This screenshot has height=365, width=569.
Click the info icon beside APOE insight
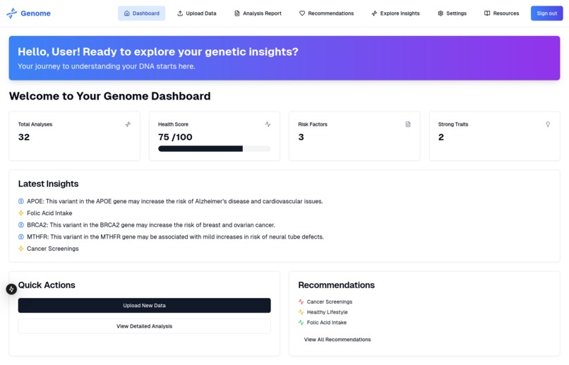click(x=21, y=201)
